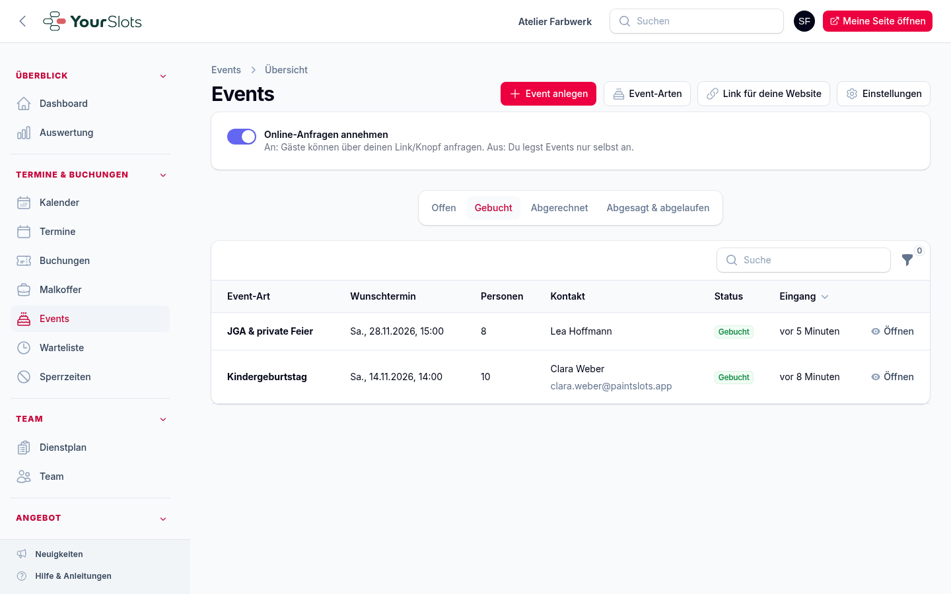Viewport: 951px width, 594px height.
Task: Click the gear icon on Einstellungen
Action: pyautogui.click(x=852, y=94)
